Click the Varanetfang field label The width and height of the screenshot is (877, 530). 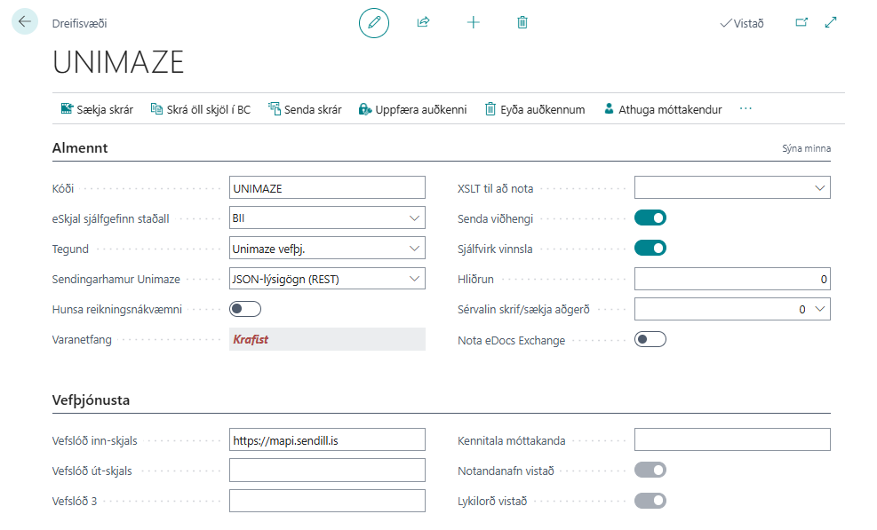82,340
